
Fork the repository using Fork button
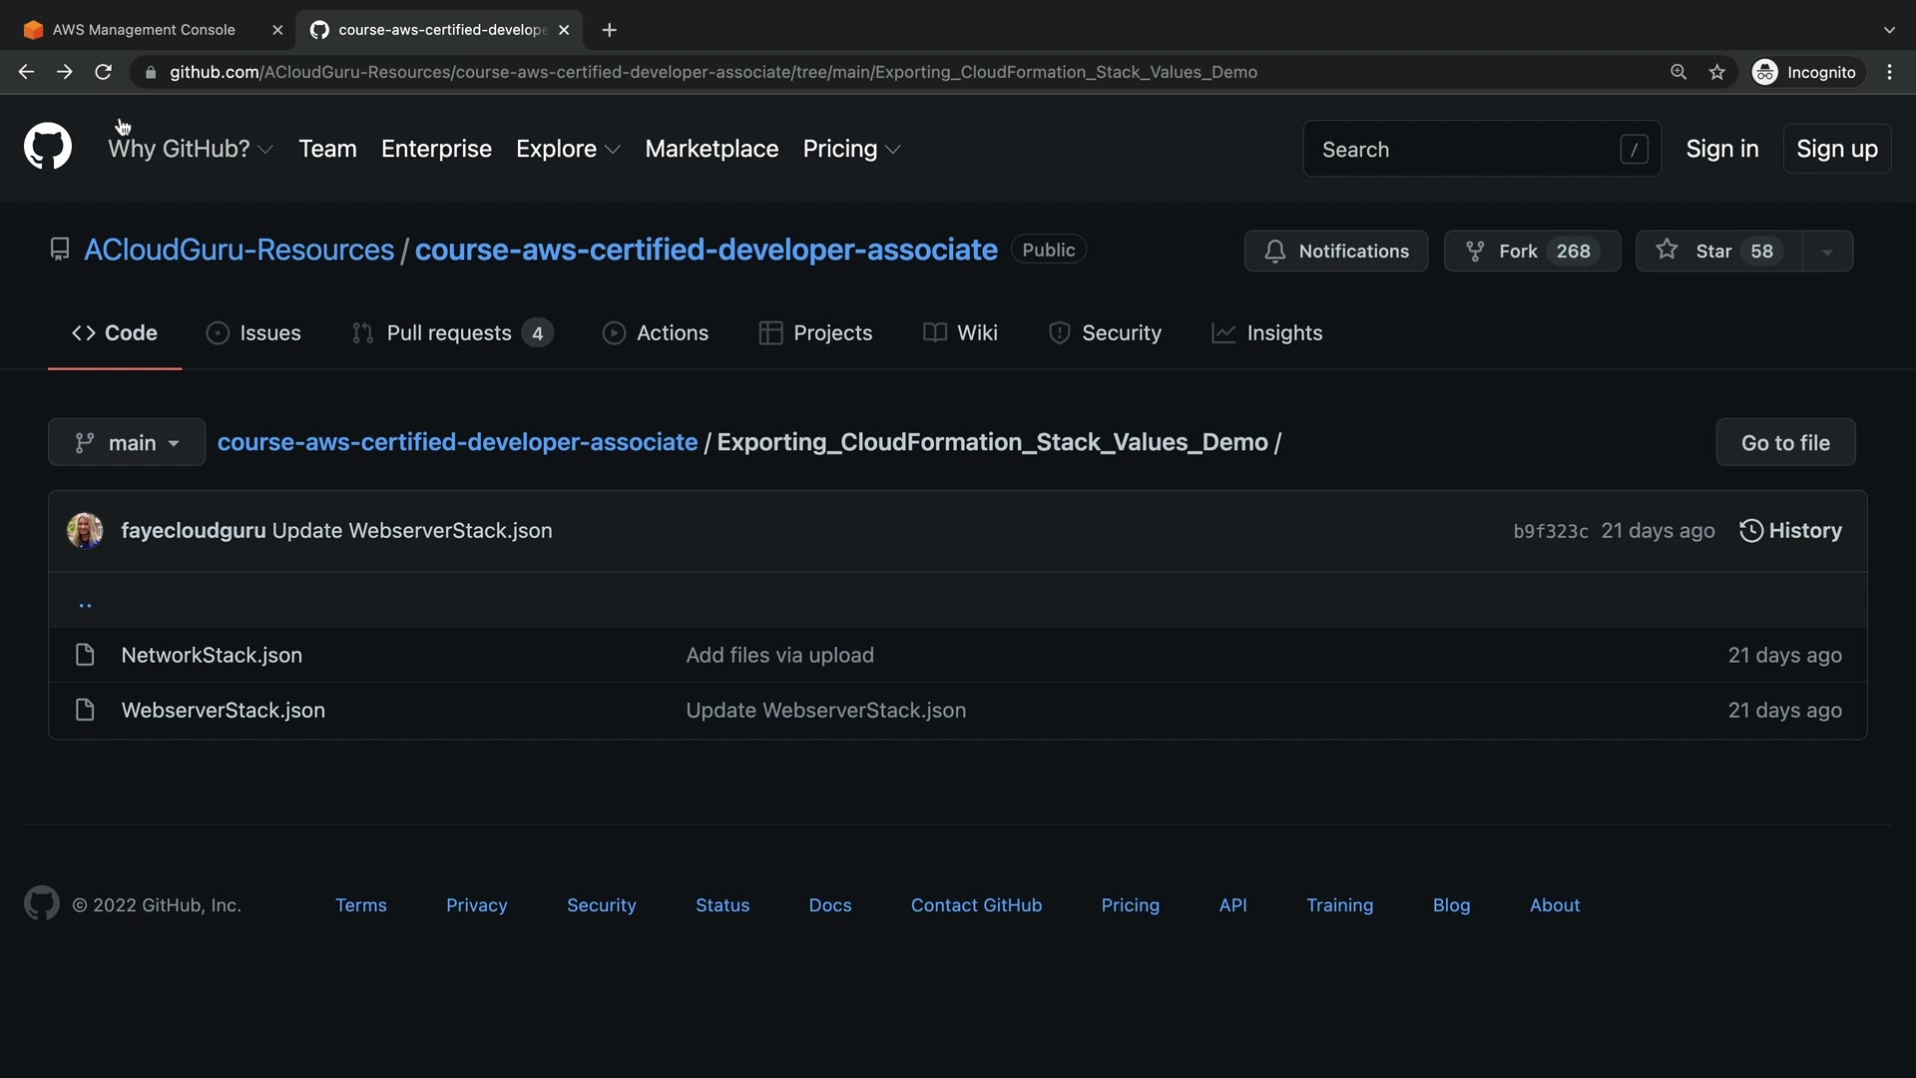pos(1531,251)
